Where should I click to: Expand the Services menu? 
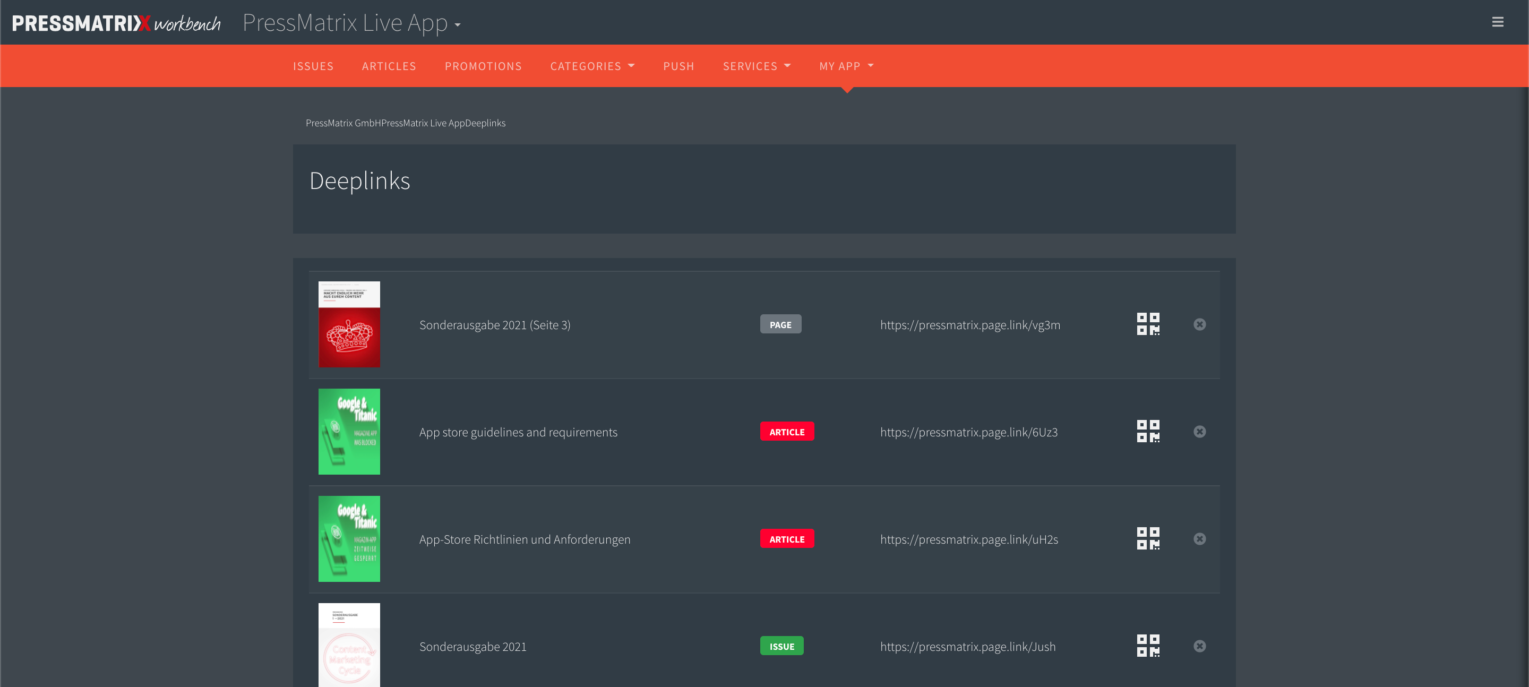click(757, 66)
